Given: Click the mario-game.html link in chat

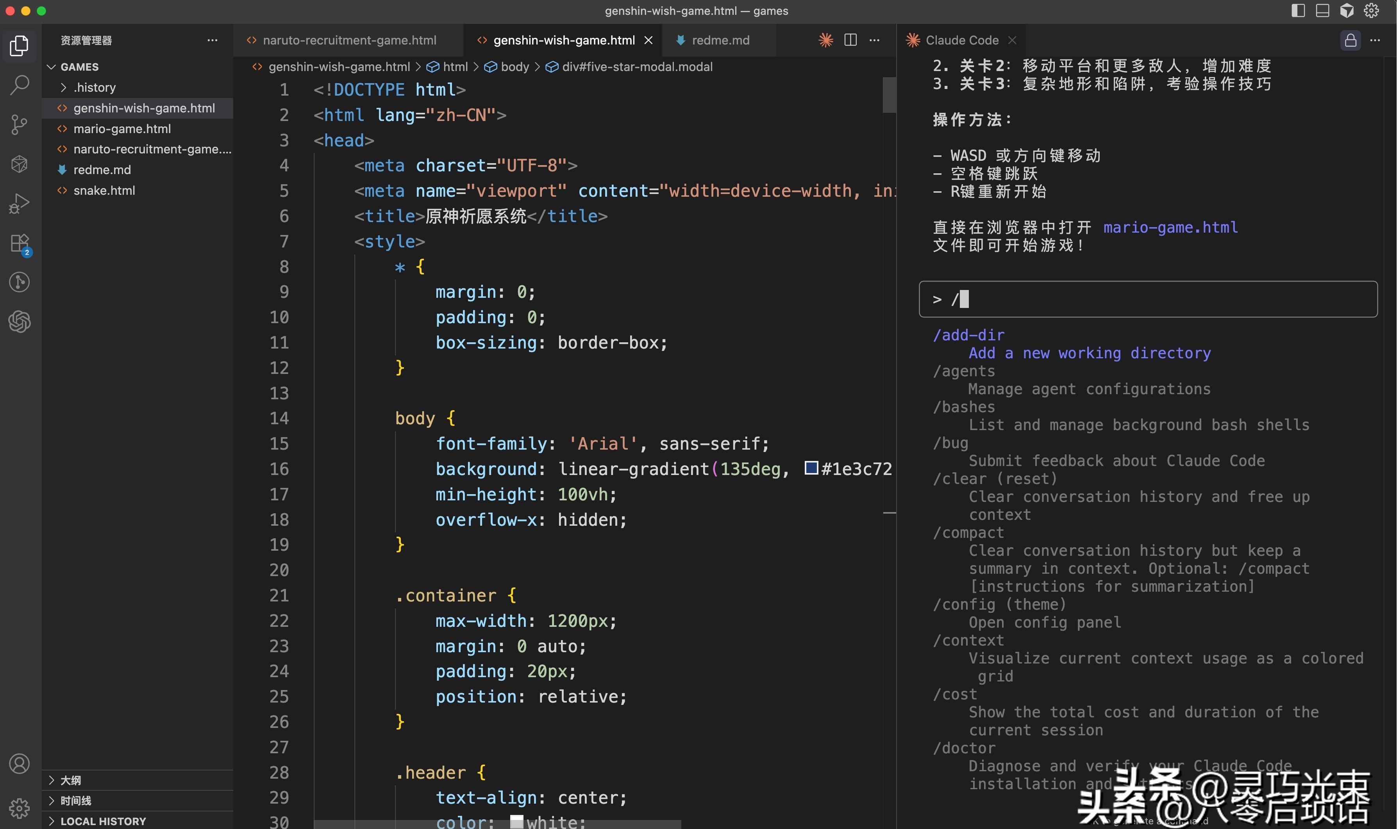Looking at the screenshot, I should coord(1170,228).
